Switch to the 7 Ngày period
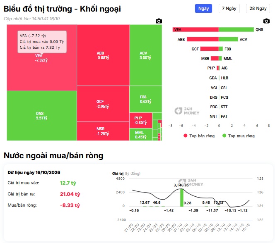Screen dimensions: 275x243 coord(229,8)
